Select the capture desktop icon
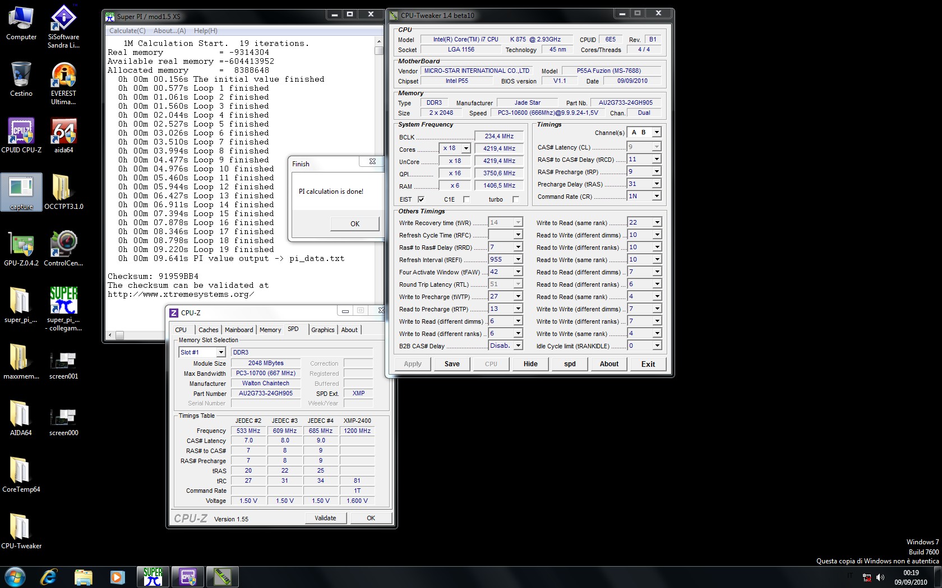 coord(21,192)
